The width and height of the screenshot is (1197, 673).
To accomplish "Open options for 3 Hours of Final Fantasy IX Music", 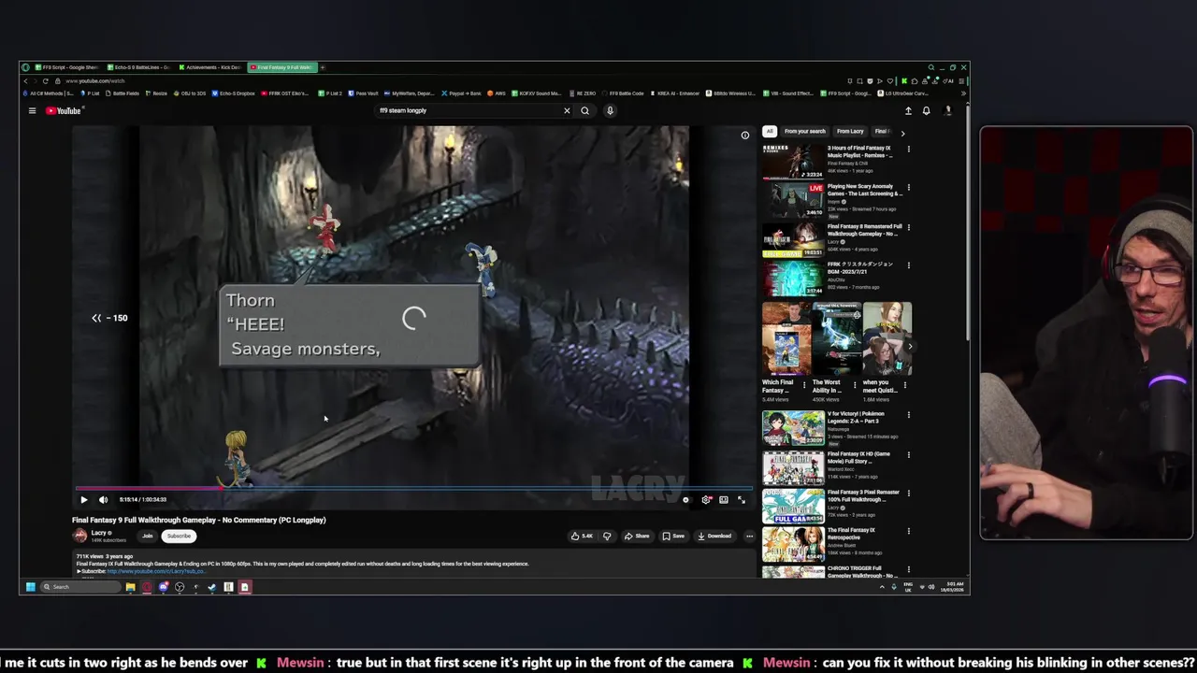I will [x=908, y=149].
